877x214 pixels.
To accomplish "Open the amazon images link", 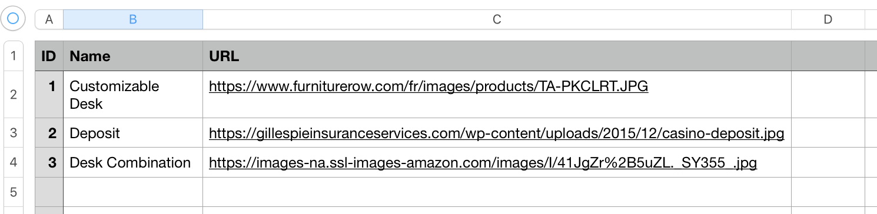I will tap(483, 163).
